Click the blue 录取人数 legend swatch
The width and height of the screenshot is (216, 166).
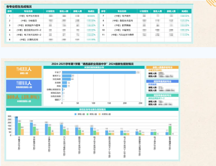coord(76,114)
